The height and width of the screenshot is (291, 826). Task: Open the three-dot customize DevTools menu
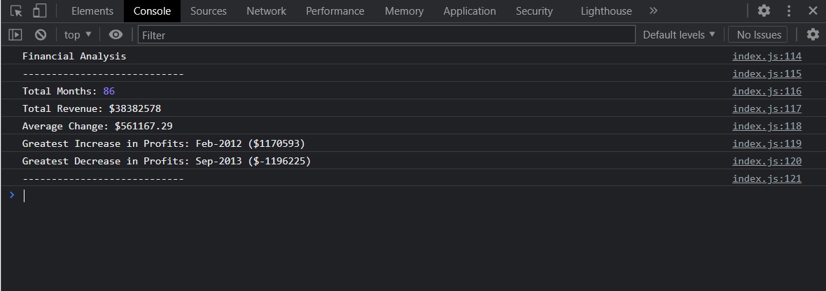pyautogui.click(x=789, y=11)
